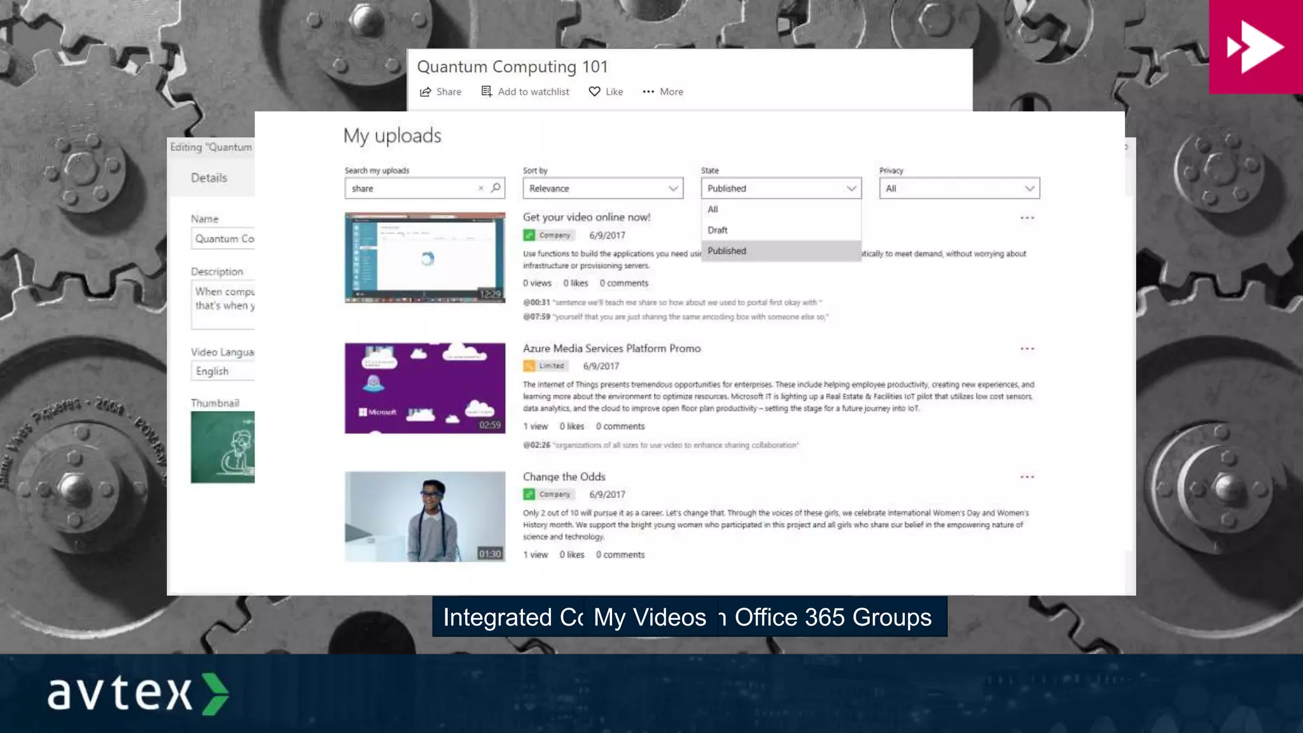The height and width of the screenshot is (733, 1303).
Task: Click the Name field in editing window
Action: 223,239
